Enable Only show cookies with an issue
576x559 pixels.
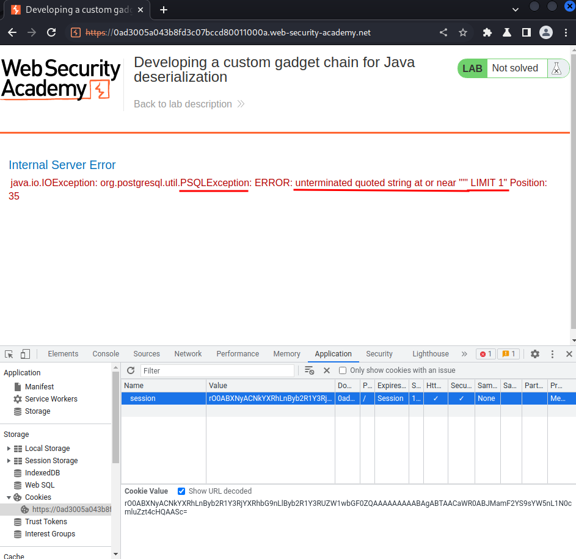point(343,370)
